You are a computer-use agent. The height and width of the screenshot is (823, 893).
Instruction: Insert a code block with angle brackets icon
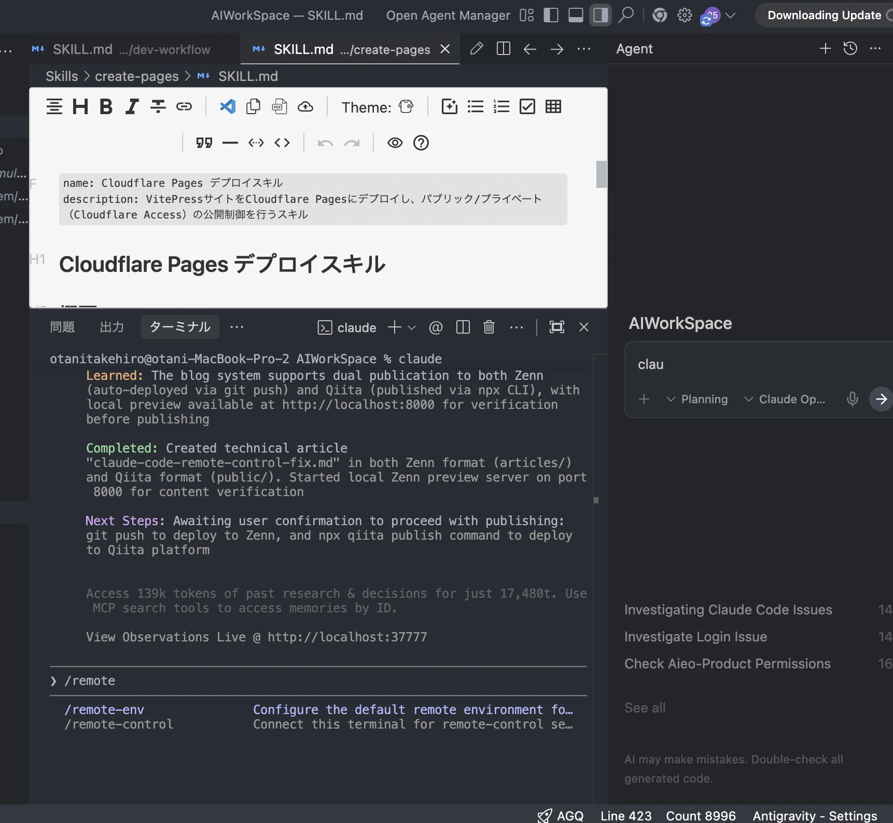(282, 143)
